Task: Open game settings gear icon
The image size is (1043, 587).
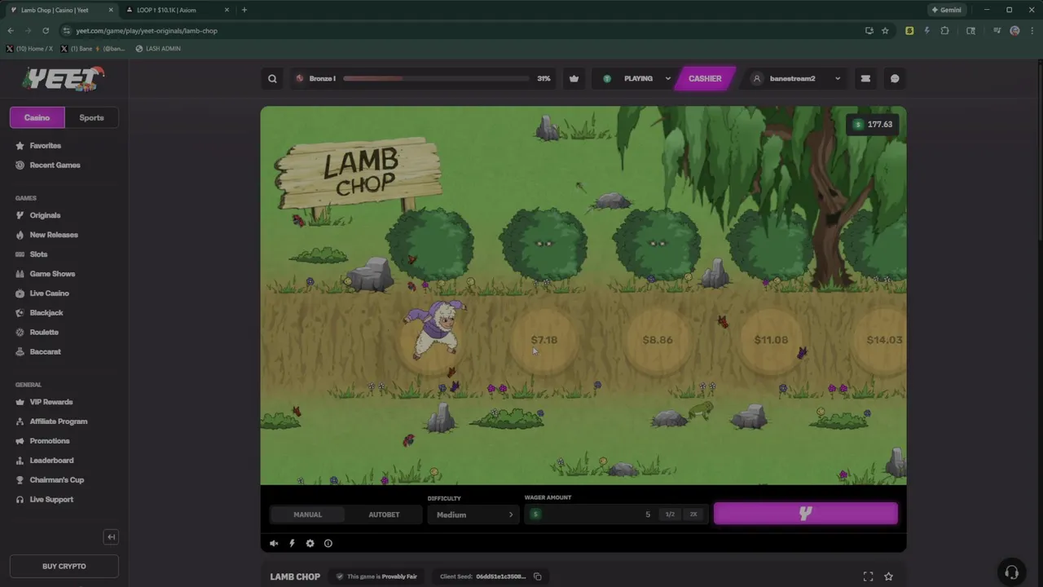Action: pyautogui.click(x=310, y=544)
